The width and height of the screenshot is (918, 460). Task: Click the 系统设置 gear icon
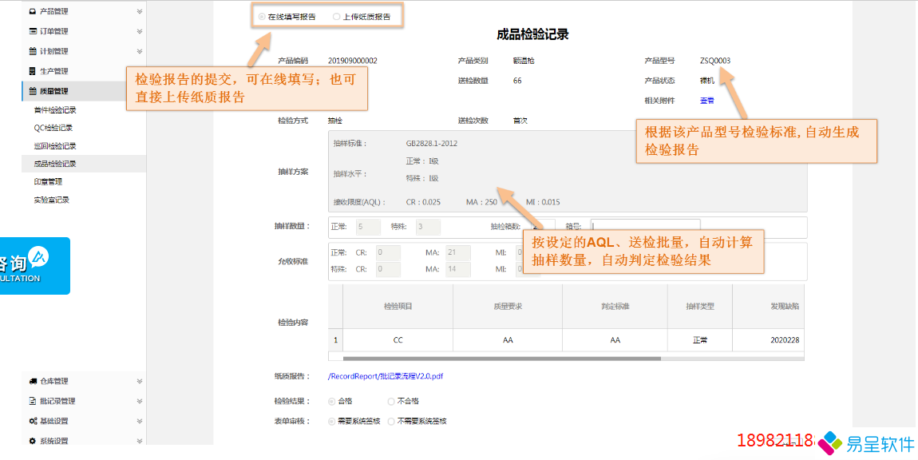coord(33,442)
